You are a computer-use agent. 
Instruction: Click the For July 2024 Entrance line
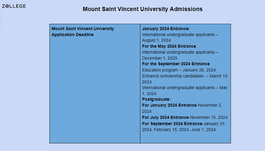pyautogui.click(x=185, y=117)
